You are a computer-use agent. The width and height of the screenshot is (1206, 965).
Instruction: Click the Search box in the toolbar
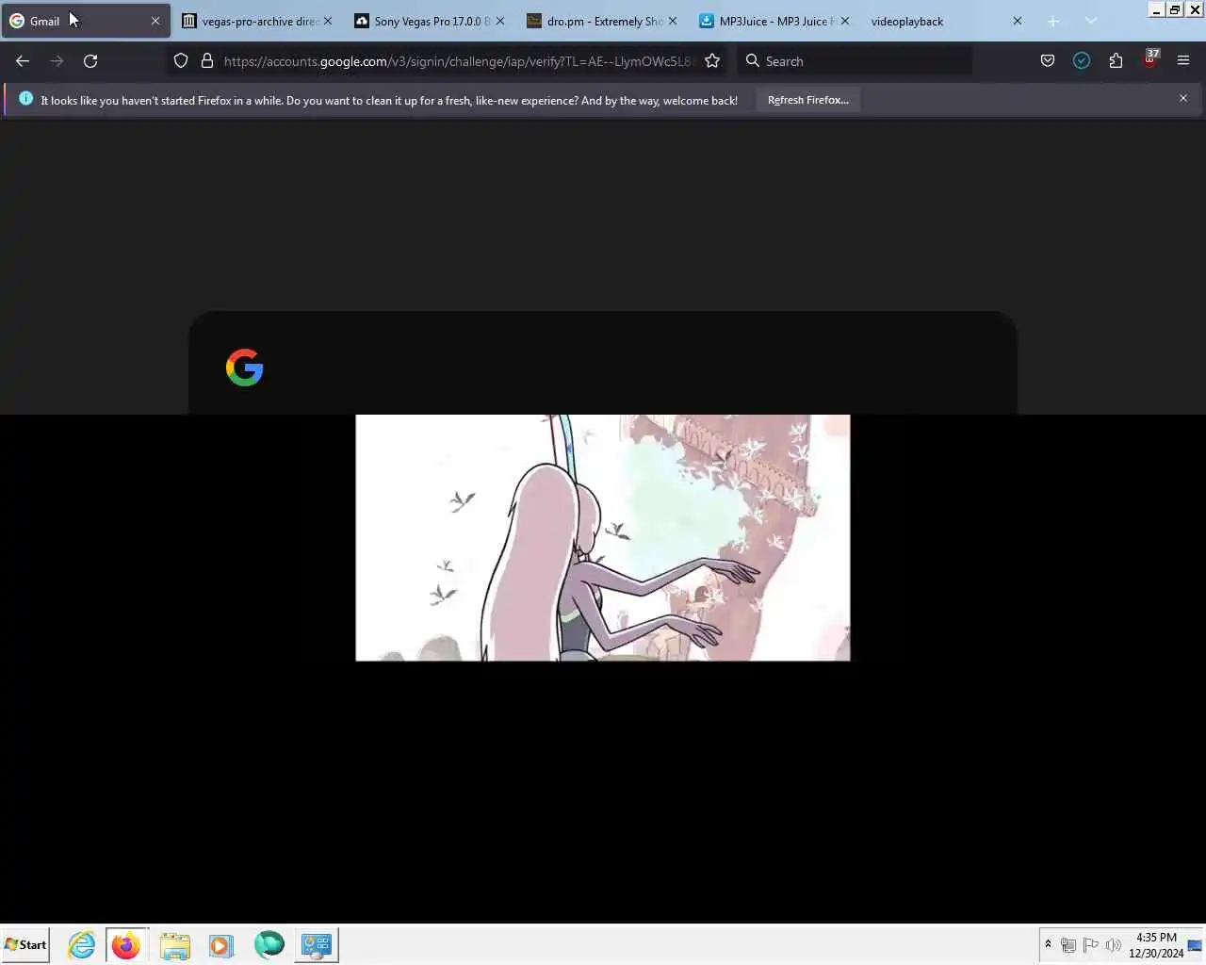click(x=855, y=60)
